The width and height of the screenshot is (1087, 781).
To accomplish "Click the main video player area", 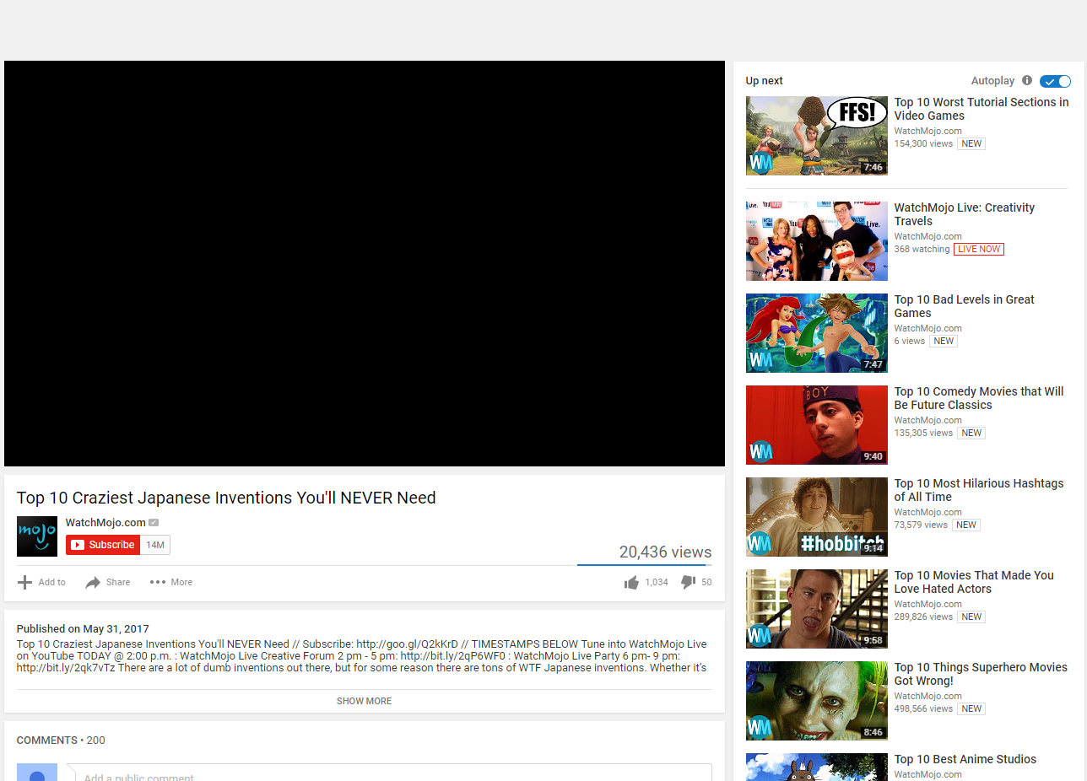I will tap(365, 263).
